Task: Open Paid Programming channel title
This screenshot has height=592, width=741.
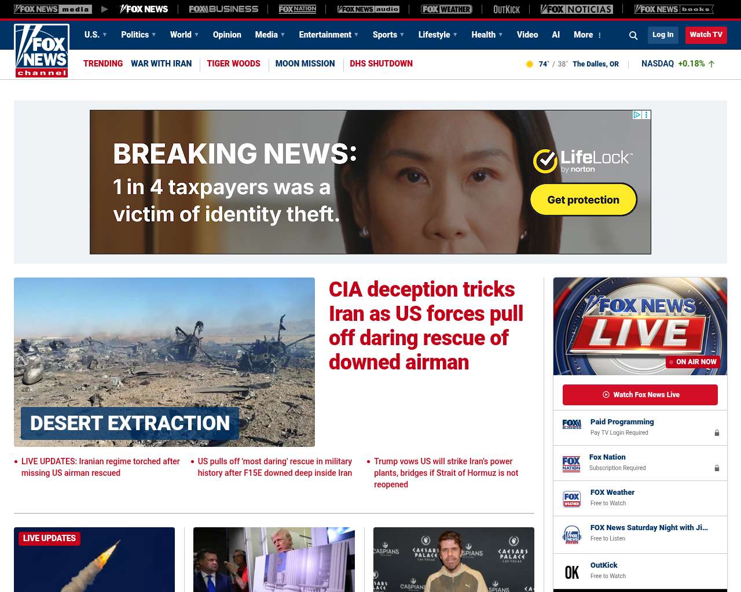Action: click(x=622, y=422)
